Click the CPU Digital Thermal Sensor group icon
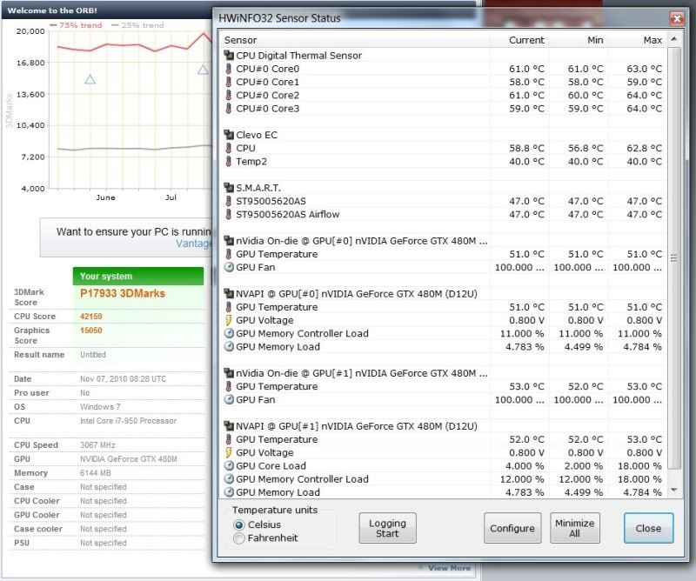Image resolution: width=696 pixels, height=581 pixels. coord(229,56)
